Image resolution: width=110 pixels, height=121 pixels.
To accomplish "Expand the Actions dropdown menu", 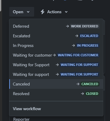I will tap(54, 12).
